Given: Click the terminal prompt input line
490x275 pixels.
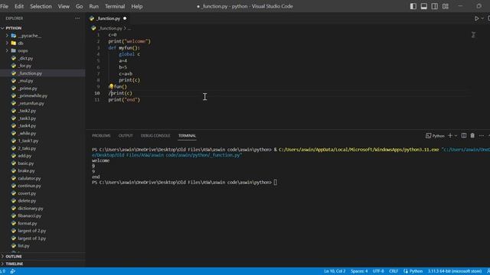Looking at the screenshot, I should [x=185, y=183].
